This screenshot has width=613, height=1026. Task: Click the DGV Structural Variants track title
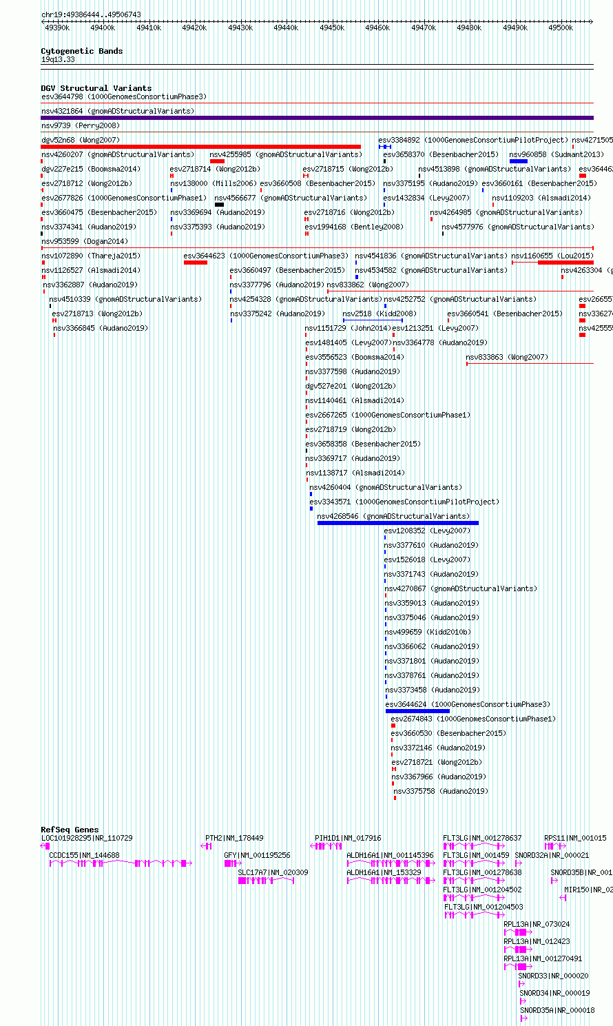[96, 88]
